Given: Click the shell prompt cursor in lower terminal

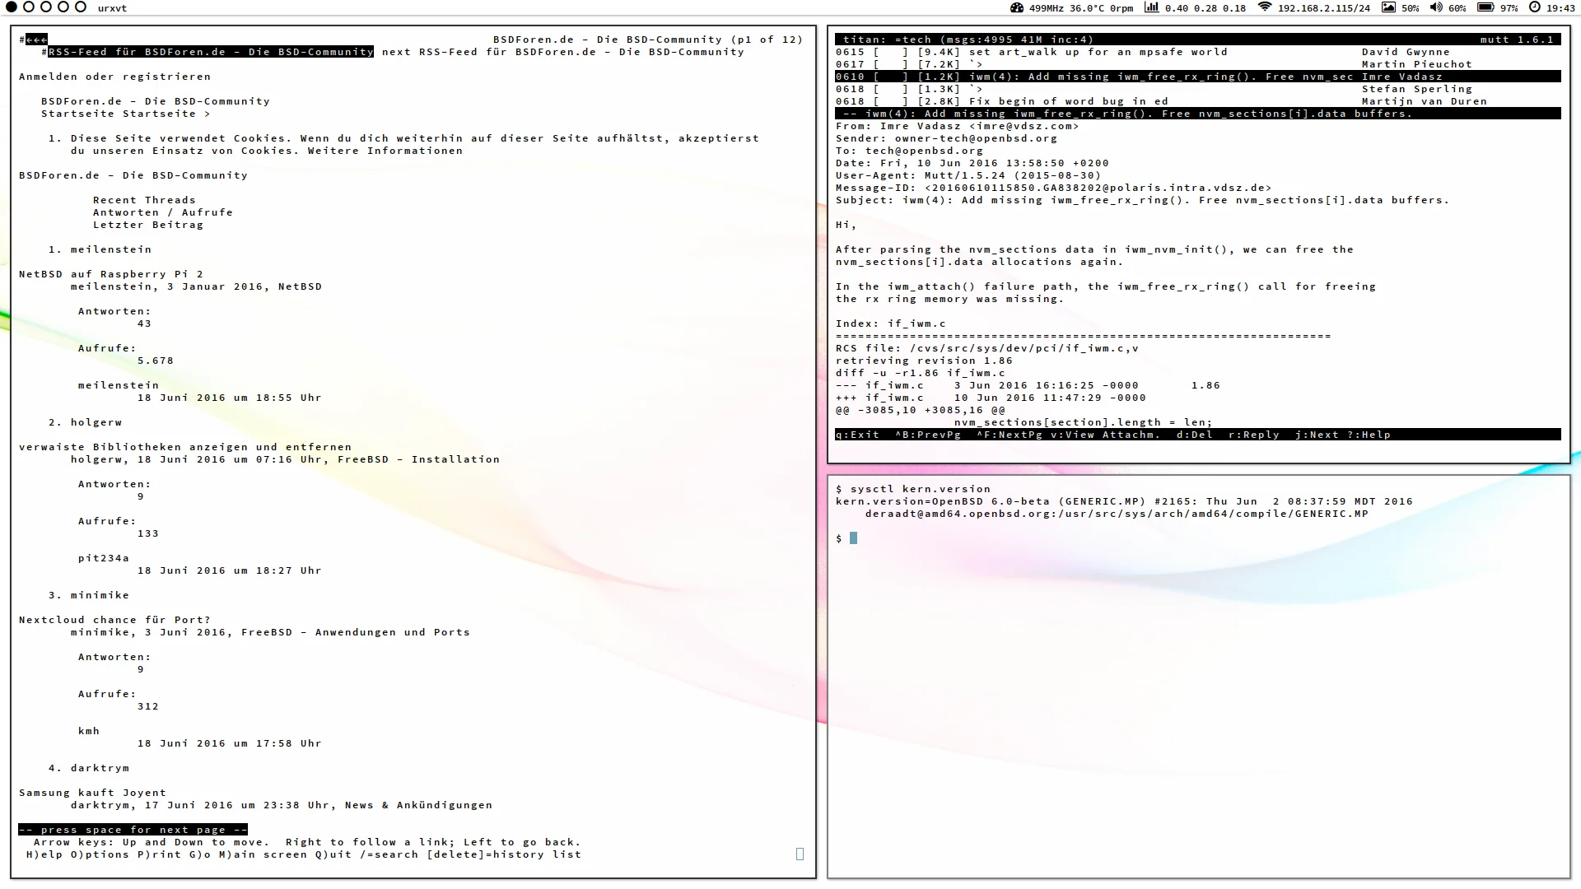Looking at the screenshot, I should [853, 538].
